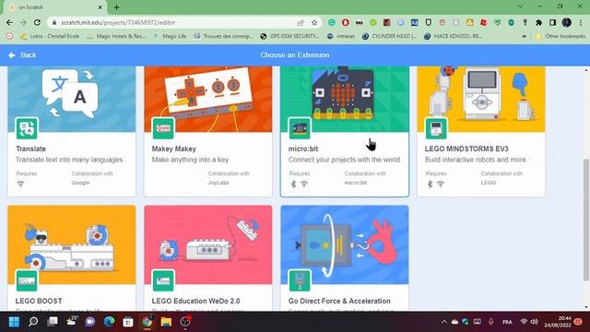This screenshot has width=590, height=332.
Task: Select the LEGO BOOST extension image
Action: pos(72,244)
